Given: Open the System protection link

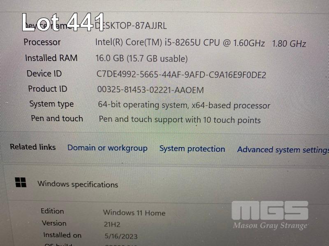Looking at the screenshot, I should coord(192,149).
